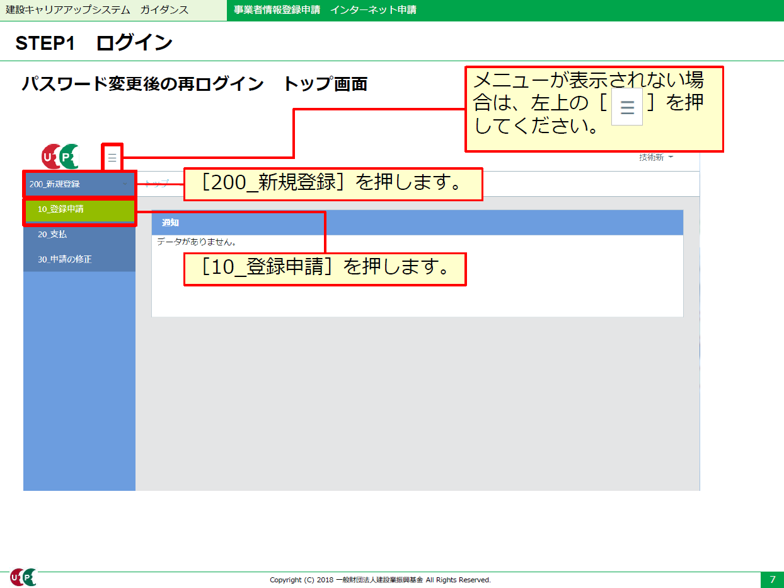Open the 技術新 user dropdown
Image resolution: width=784 pixels, height=588 pixels.
click(656, 157)
